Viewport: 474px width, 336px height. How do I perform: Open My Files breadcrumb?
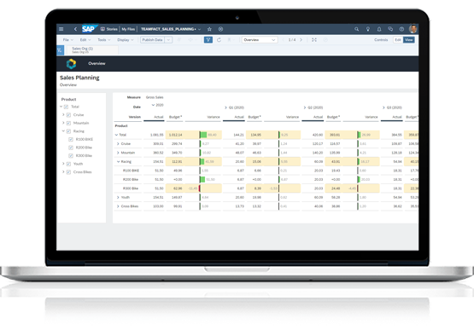128,29
